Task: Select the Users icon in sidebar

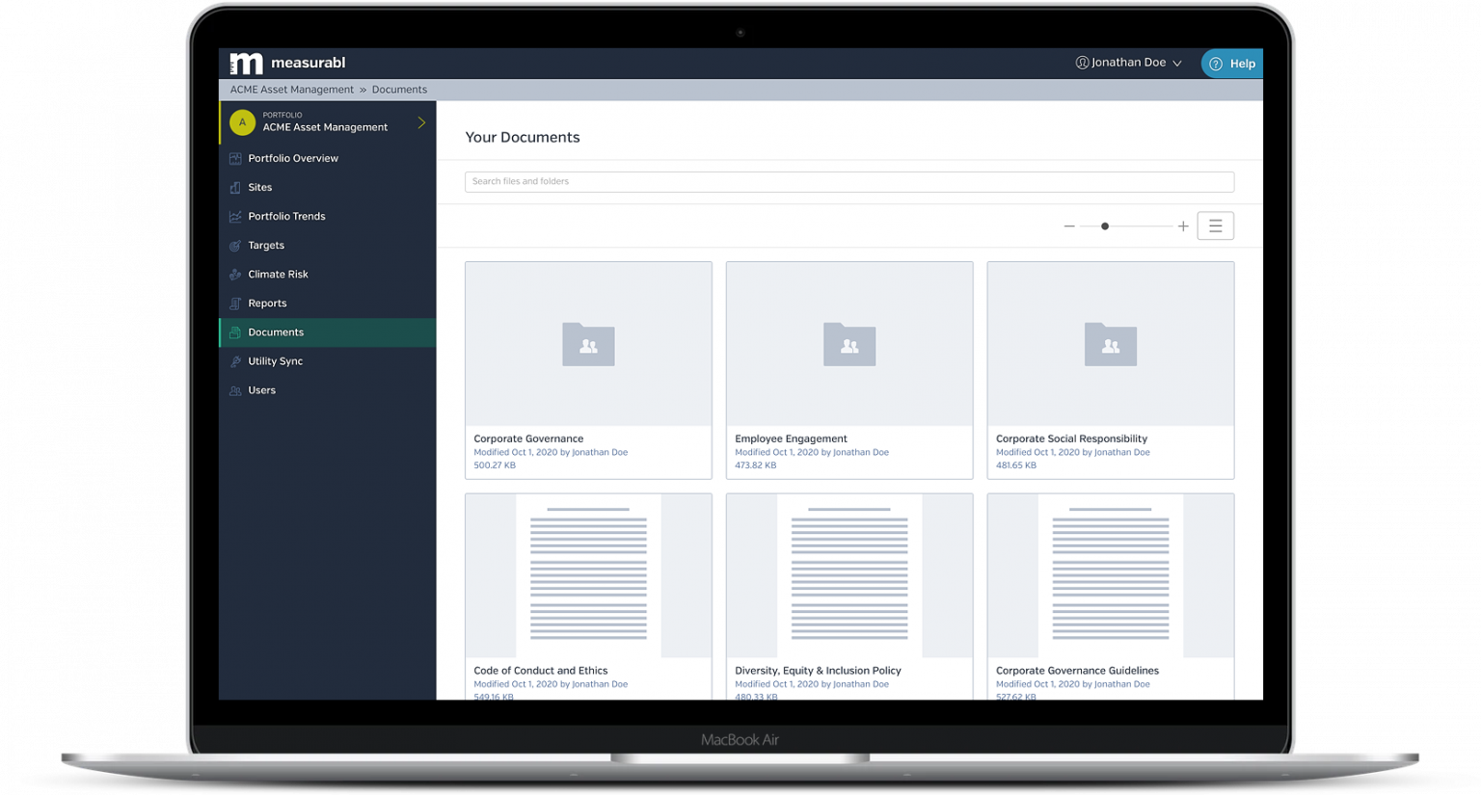Action: tap(234, 390)
